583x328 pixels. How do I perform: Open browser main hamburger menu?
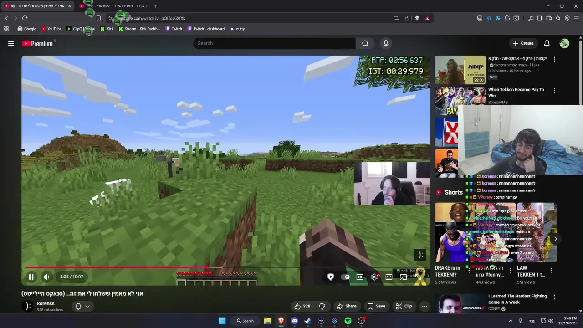pyautogui.click(x=577, y=18)
